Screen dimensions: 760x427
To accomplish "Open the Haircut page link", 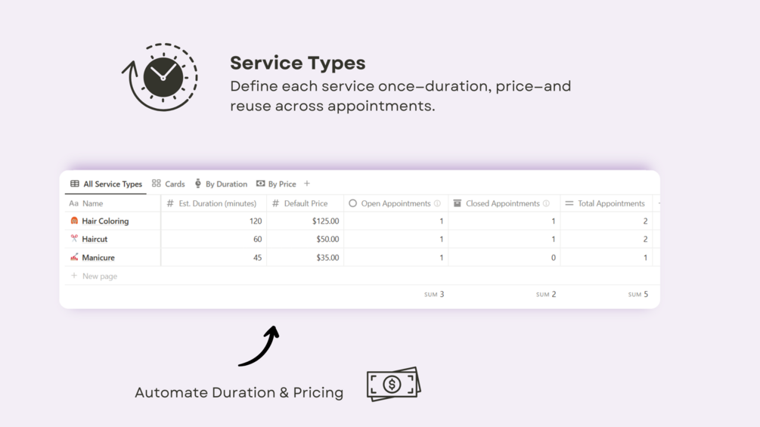I will [x=95, y=239].
